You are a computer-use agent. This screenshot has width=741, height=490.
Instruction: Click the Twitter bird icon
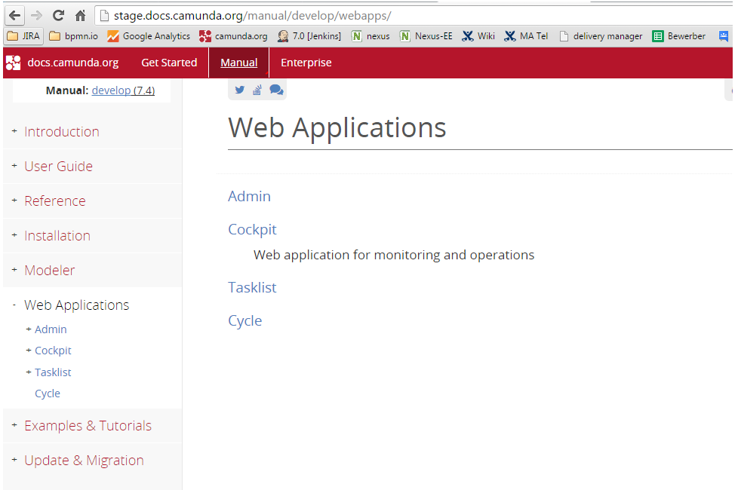point(240,90)
